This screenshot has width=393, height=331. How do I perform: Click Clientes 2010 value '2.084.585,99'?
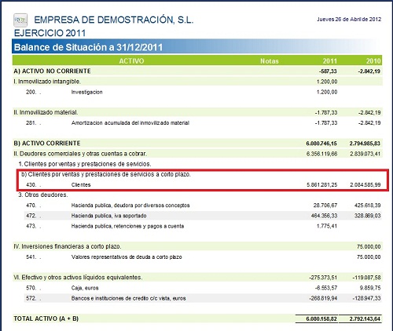tap(365, 185)
